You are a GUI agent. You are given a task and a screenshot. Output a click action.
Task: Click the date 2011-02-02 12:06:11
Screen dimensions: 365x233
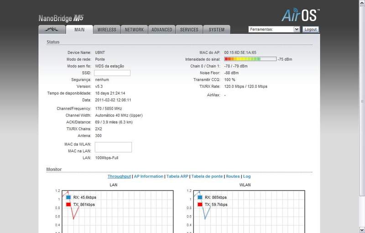point(113,100)
